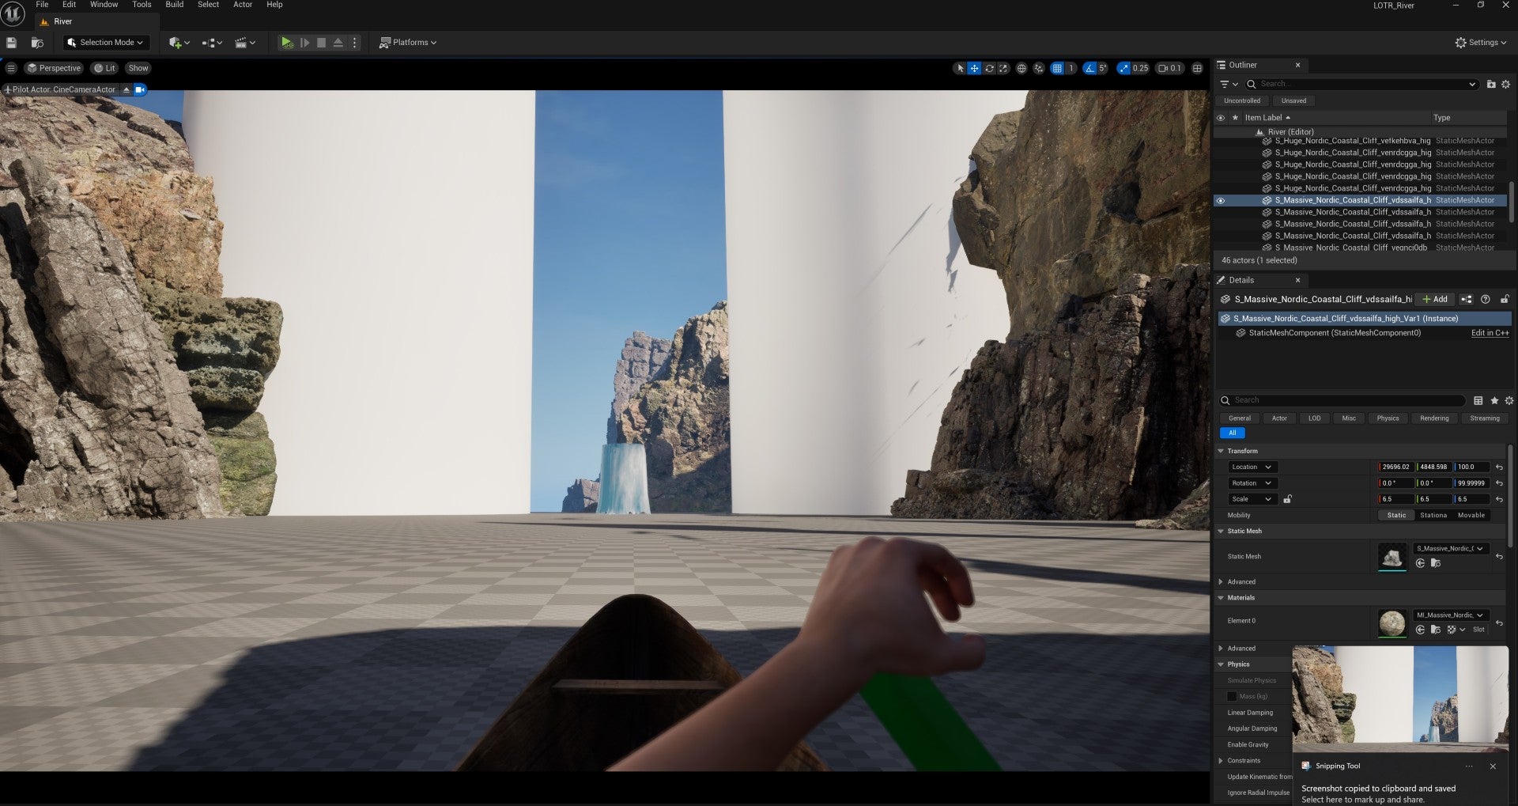Switch to the Rendering category tab
Image resolution: width=1518 pixels, height=806 pixels.
(x=1433, y=418)
